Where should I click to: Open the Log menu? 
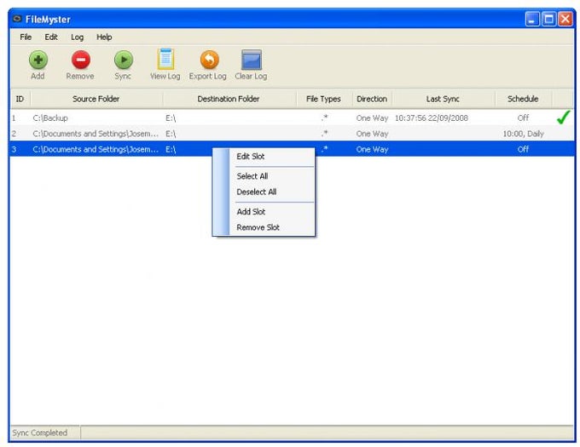[77, 37]
